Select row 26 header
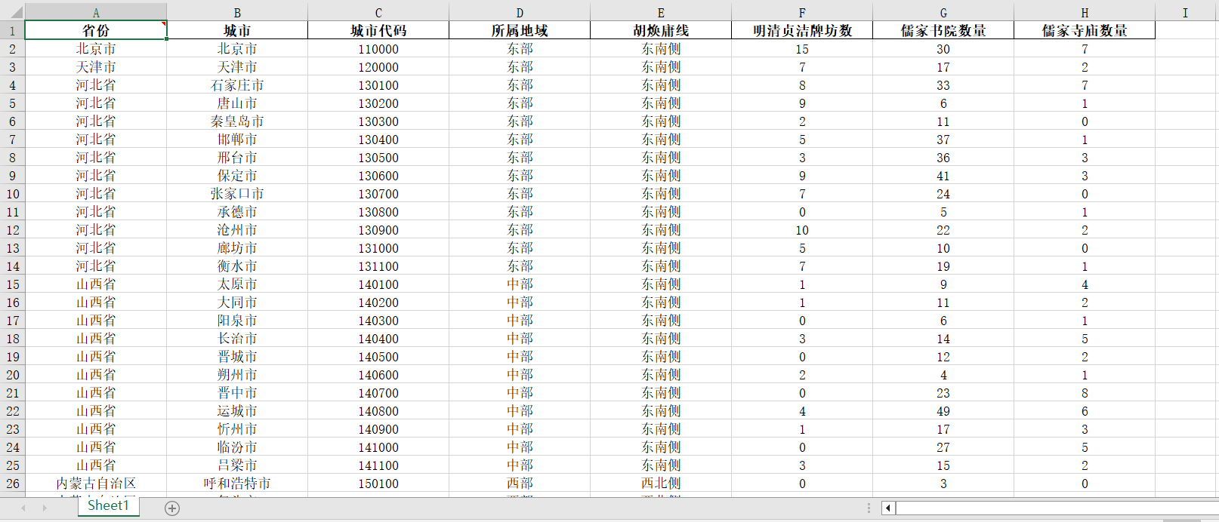Image resolution: width=1219 pixels, height=522 pixels. point(13,484)
